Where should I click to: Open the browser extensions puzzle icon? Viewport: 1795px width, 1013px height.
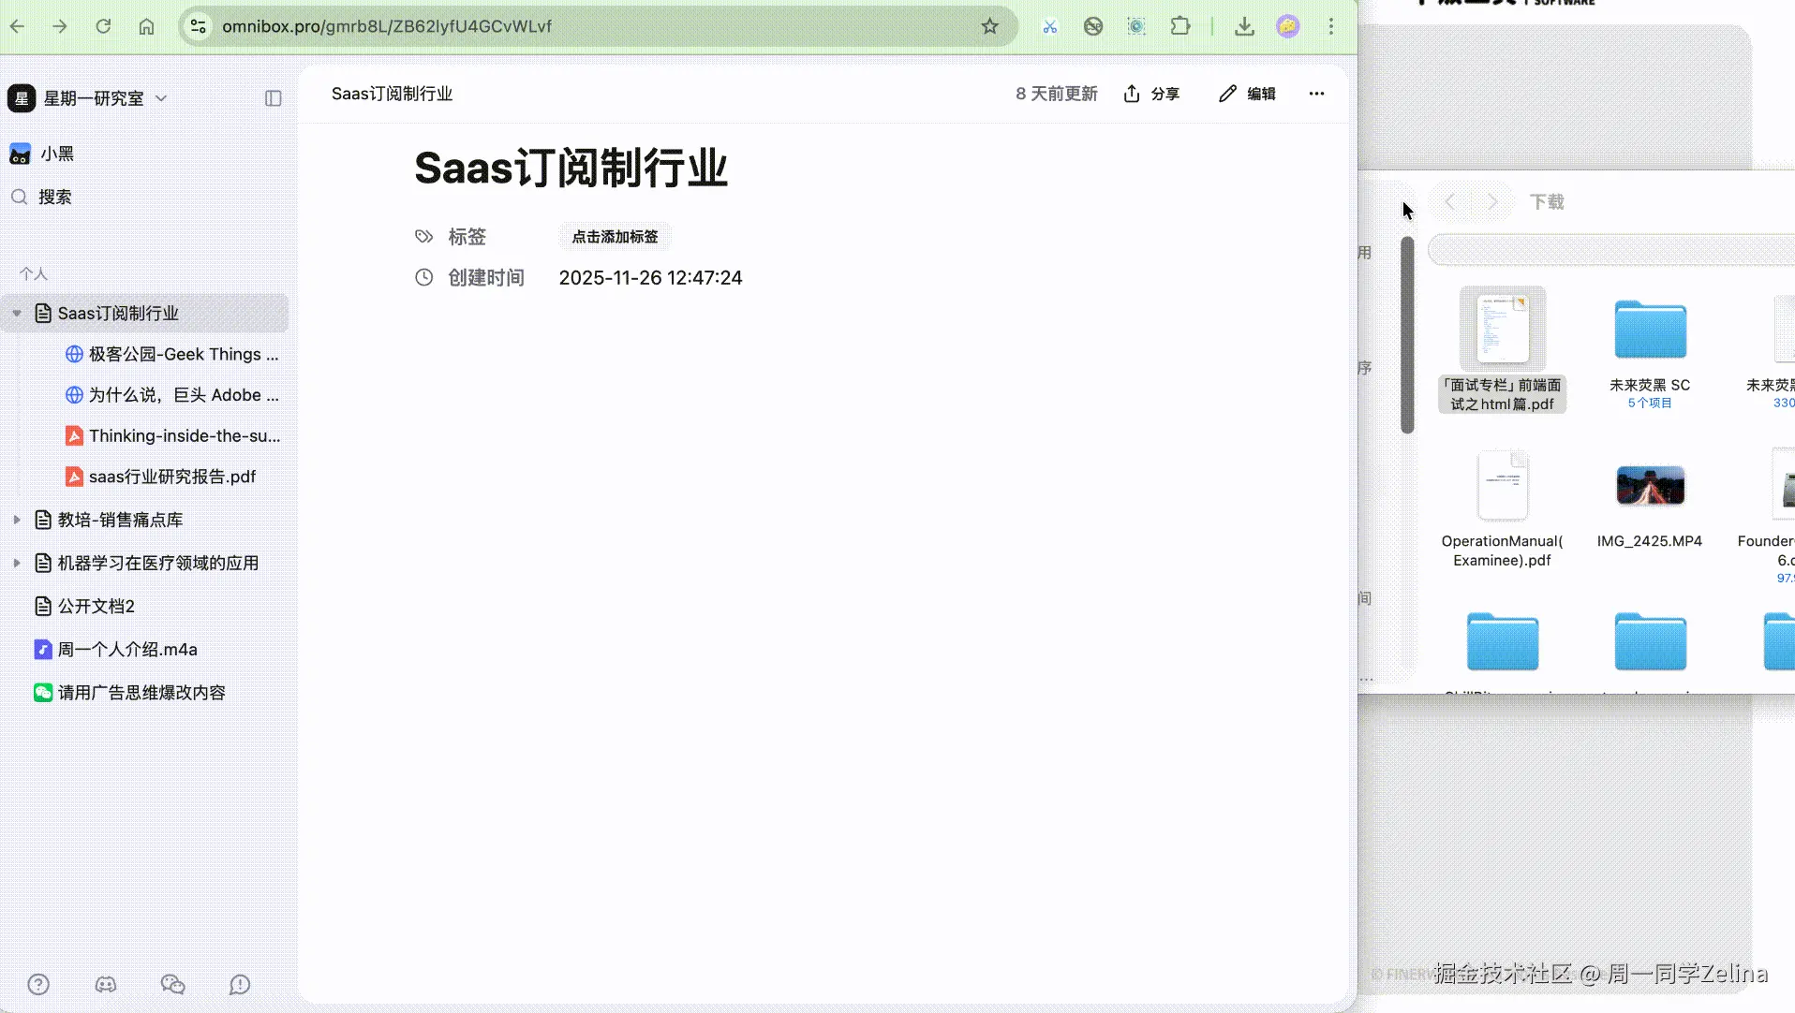(1180, 26)
